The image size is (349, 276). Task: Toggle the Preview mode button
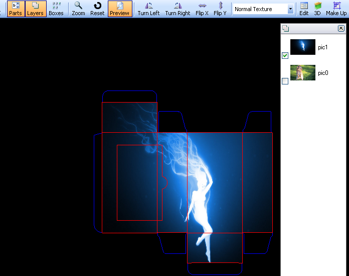pos(120,9)
